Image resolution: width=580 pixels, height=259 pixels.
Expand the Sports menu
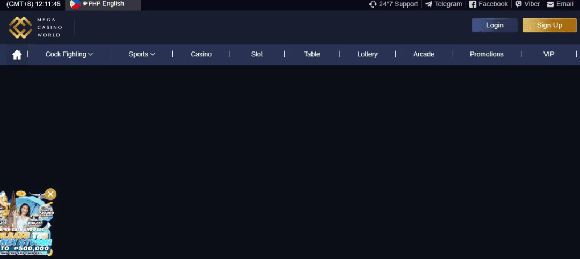(x=142, y=54)
